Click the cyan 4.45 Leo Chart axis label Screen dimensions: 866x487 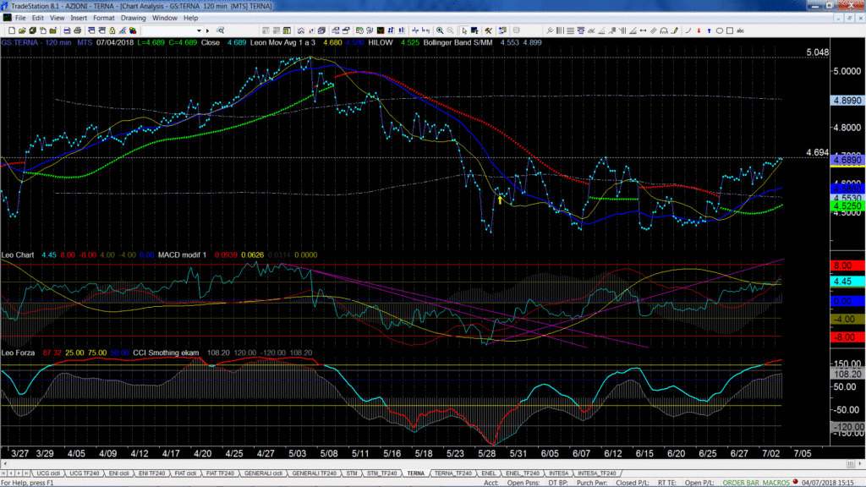click(x=847, y=282)
